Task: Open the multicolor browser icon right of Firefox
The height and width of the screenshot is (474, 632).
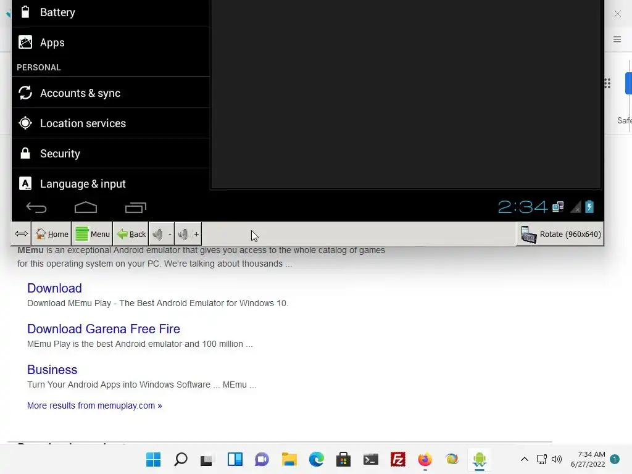Action: click(x=452, y=459)
